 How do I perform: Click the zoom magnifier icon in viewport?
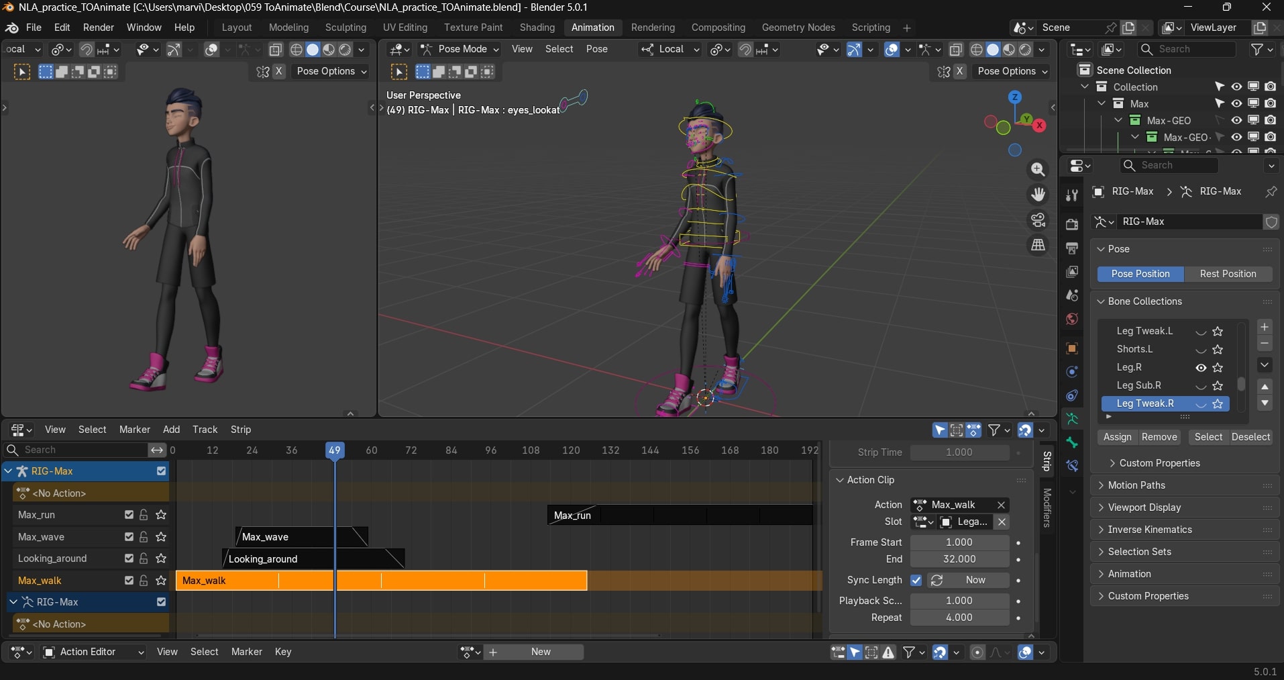pyautogui.click(x=1038, y=170)
